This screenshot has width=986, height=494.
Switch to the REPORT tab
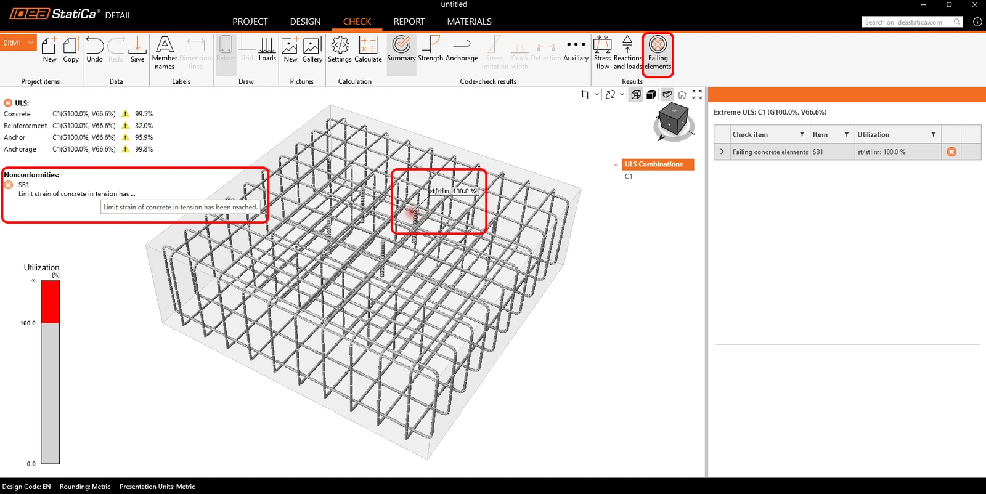tap(409, 22)
